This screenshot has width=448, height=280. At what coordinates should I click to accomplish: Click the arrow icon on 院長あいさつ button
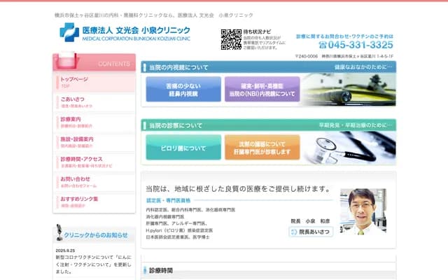(294, 232)
